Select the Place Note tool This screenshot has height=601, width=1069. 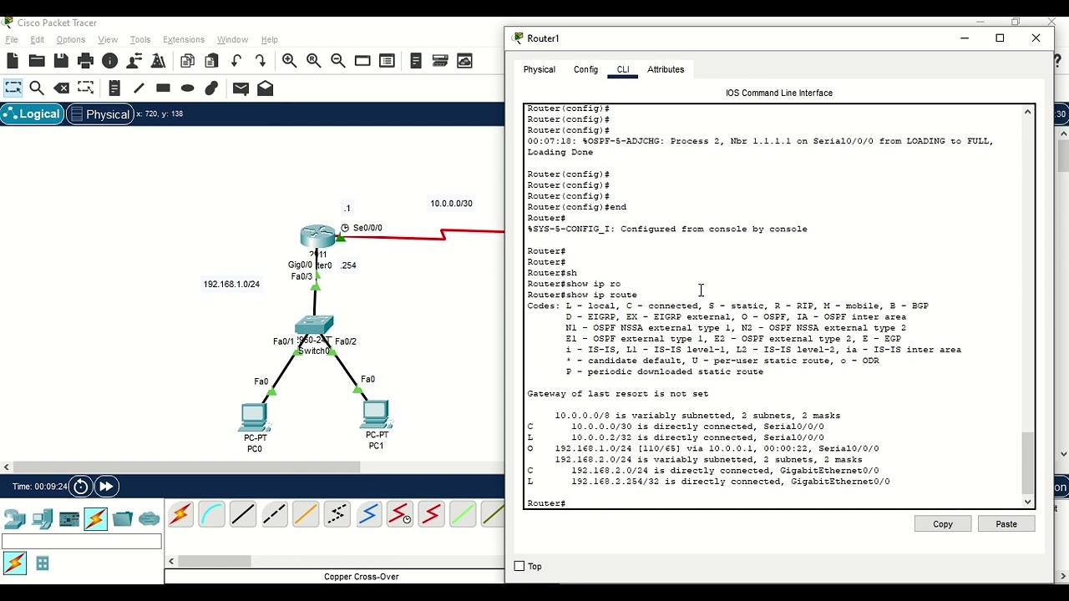(115, 88)
